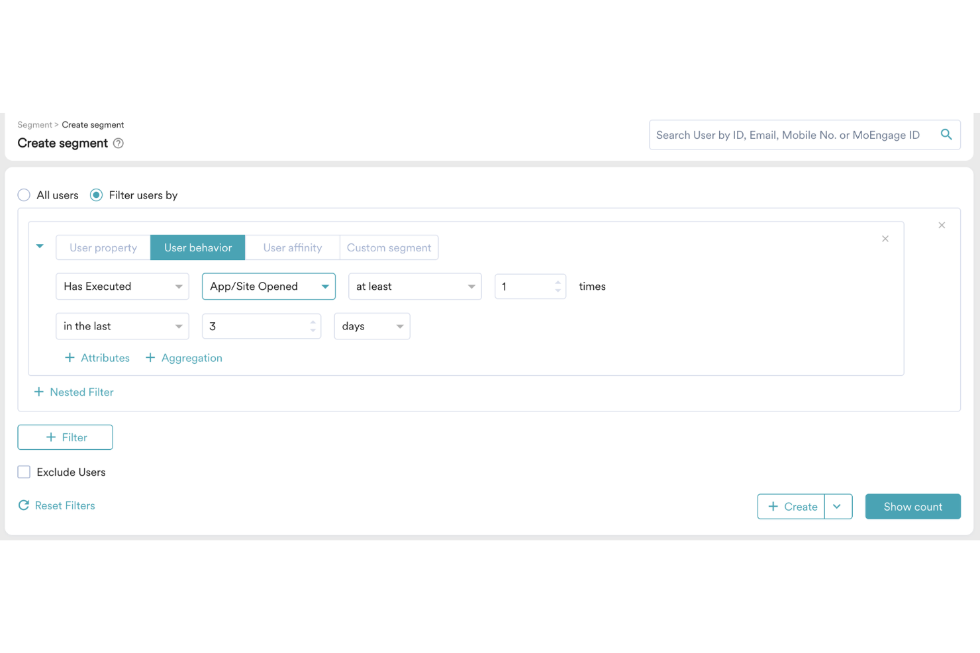Open the App/Site Opened event dropdown
The width and height of the screenshot is (980, 653).
[x=269, y=286]
